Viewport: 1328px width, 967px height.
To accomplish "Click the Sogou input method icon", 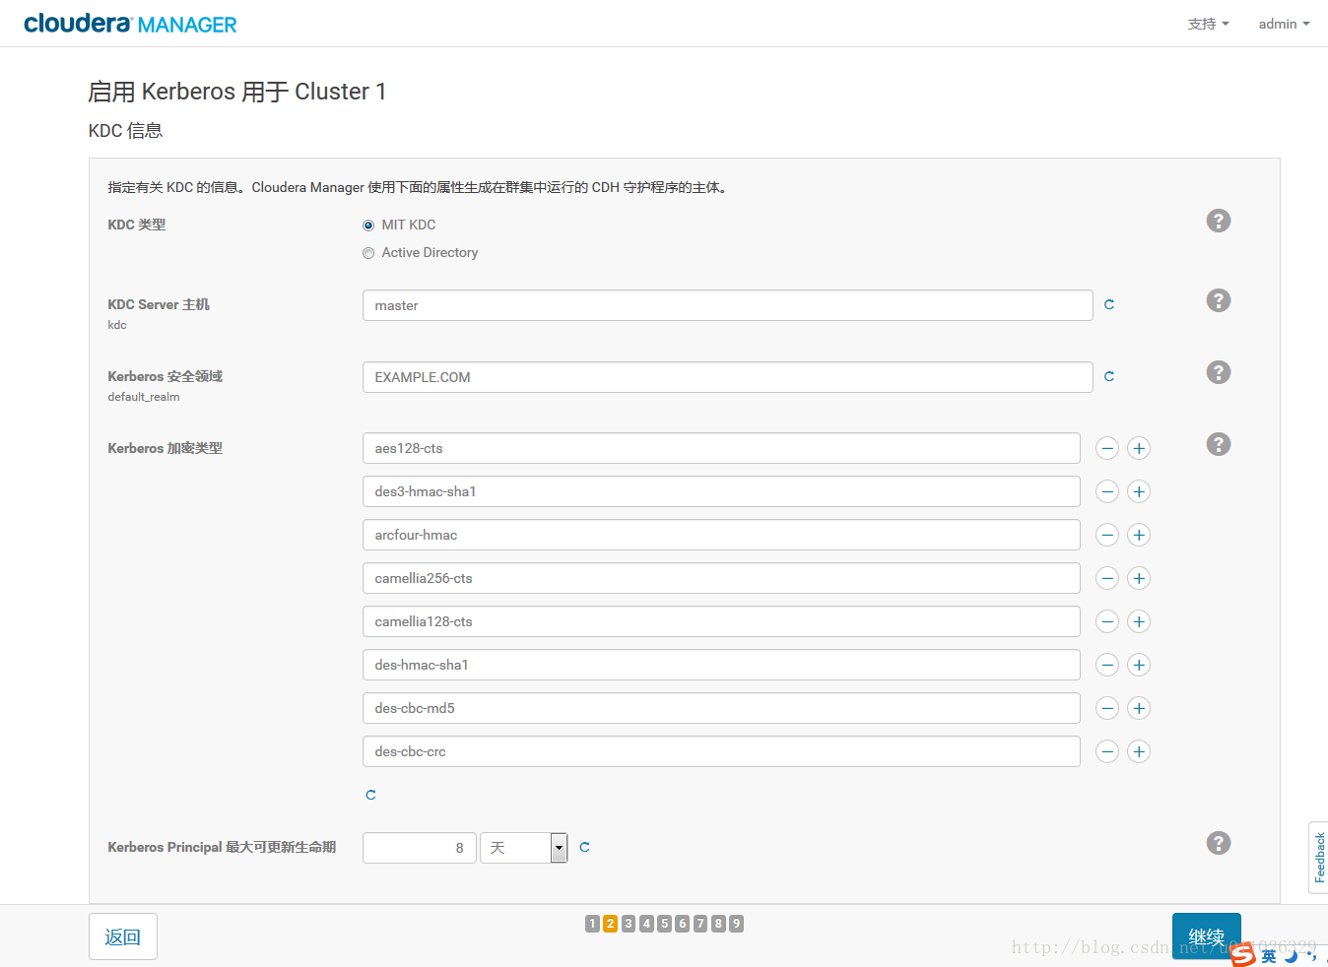I will (x=1243, y=954).
